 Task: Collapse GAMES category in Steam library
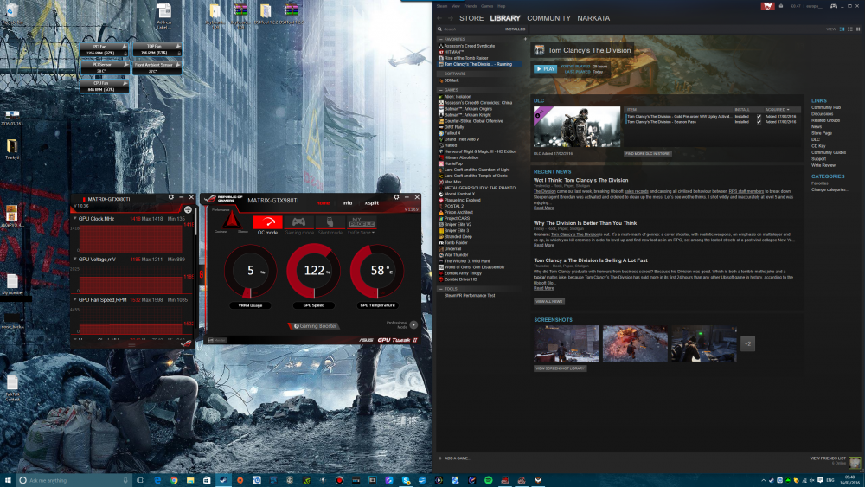tap(441, 90)
